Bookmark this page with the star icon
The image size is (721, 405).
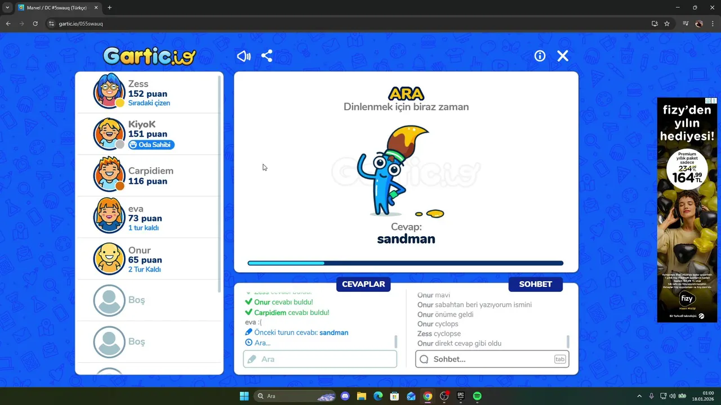coord(667,24)
